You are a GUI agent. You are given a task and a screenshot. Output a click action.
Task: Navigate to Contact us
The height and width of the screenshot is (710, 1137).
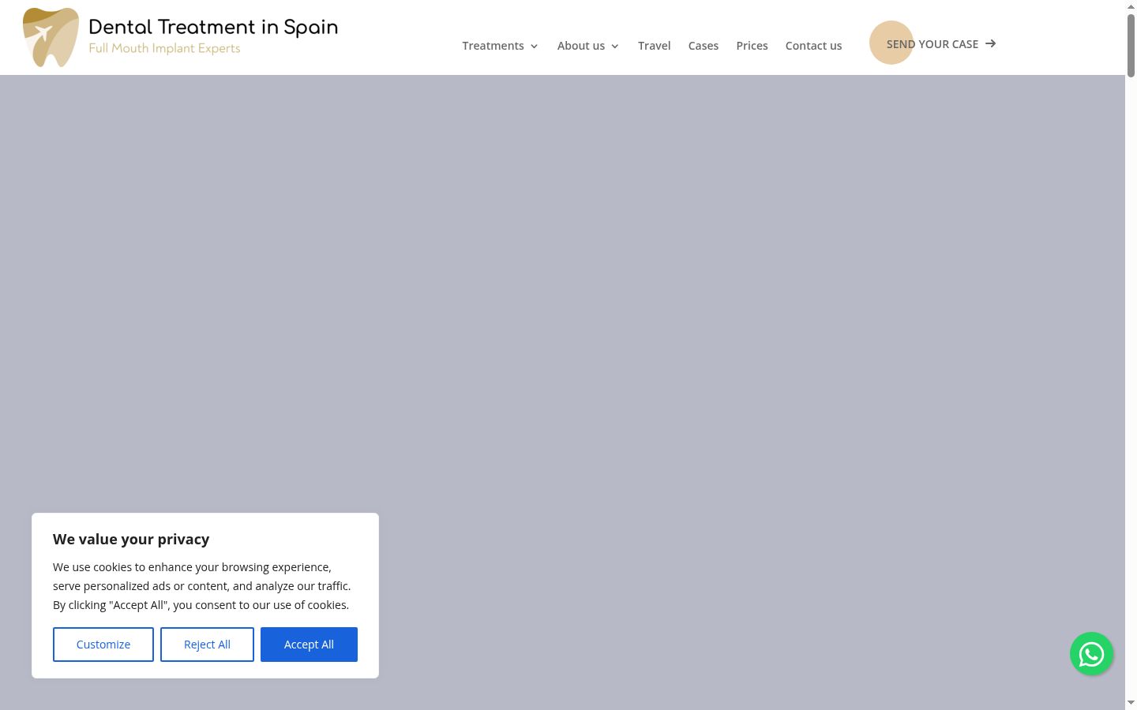click(x=813, y=46)
